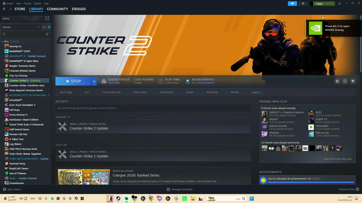
Task: Open the August 4 Counter-Strike 2 Update
Action: 153,127
